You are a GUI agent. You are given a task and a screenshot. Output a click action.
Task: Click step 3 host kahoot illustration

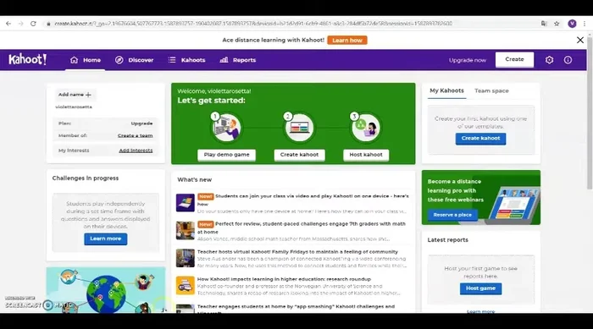click(x=365, y=128)
